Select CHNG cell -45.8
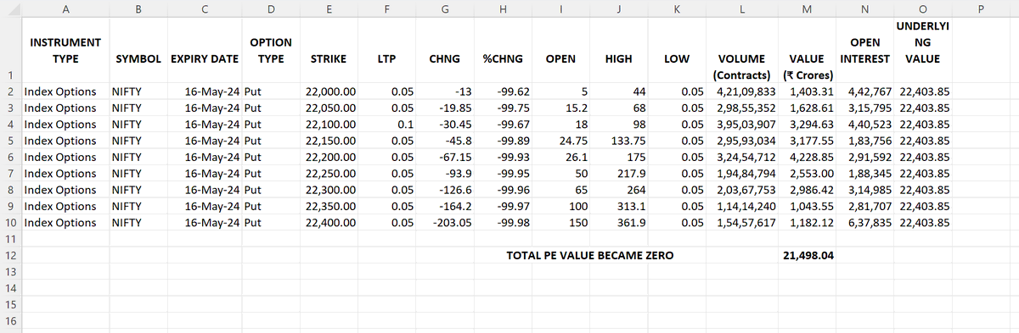Image resolution: width=1019 pixels, height=333 pixels. 444,141
